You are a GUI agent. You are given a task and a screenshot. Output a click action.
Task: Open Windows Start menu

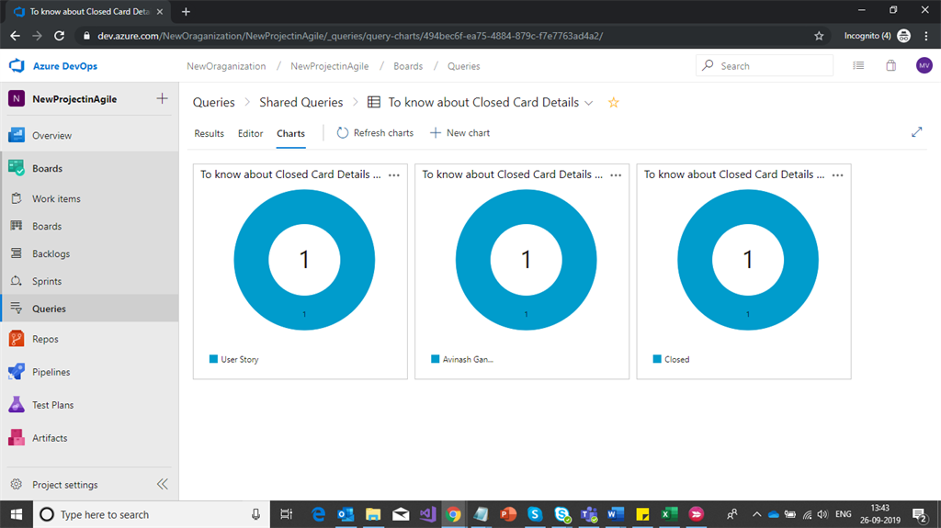(x=17, y=514)
